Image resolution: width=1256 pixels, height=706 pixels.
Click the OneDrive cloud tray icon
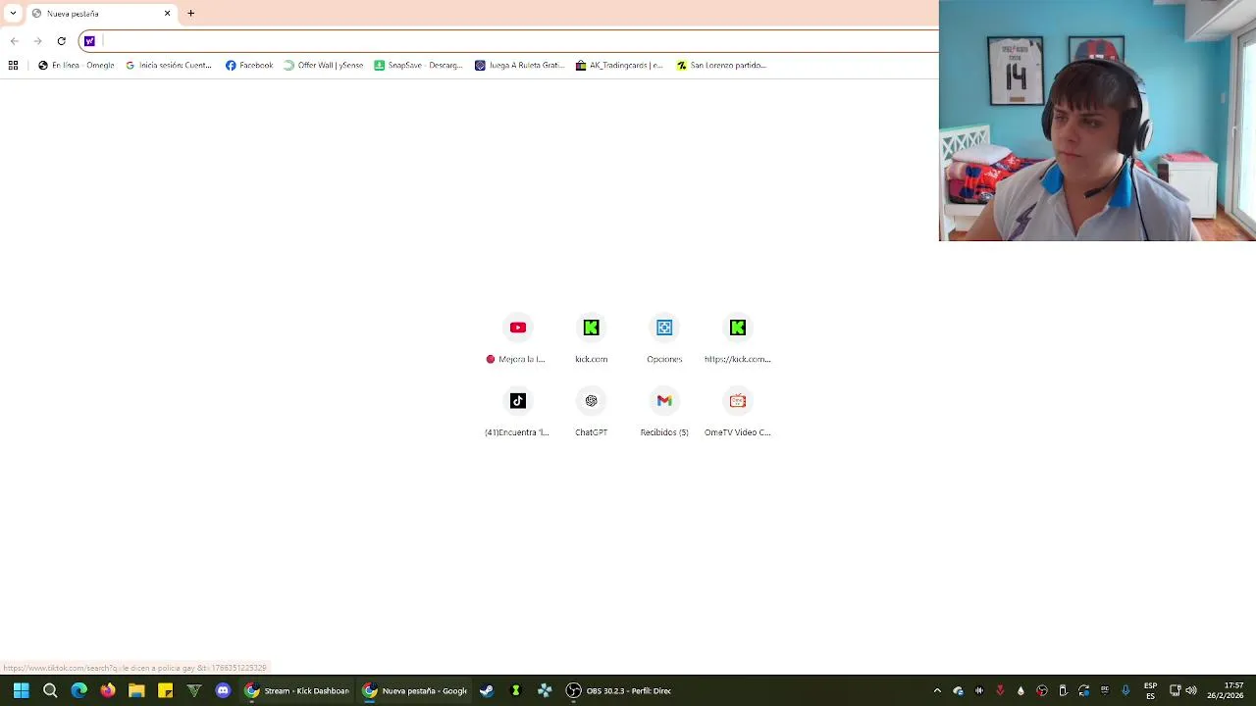point(958,690)
